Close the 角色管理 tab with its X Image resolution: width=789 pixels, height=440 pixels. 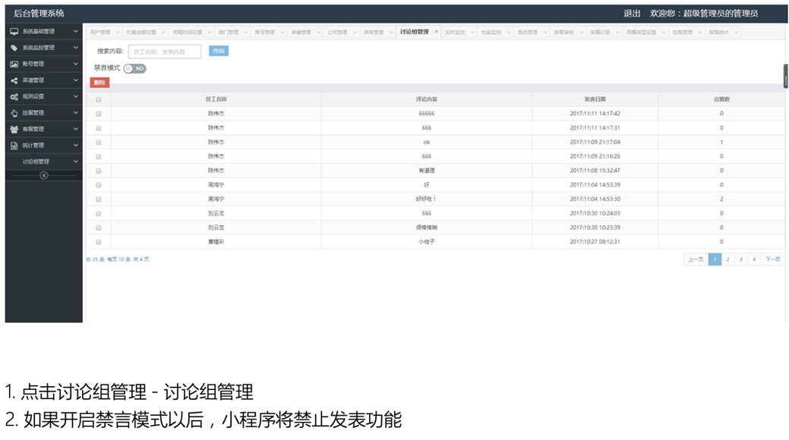pos(545,32)
